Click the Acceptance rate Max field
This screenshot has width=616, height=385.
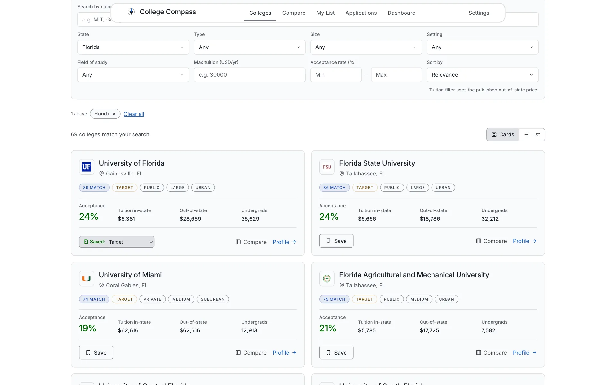(396, 75)
